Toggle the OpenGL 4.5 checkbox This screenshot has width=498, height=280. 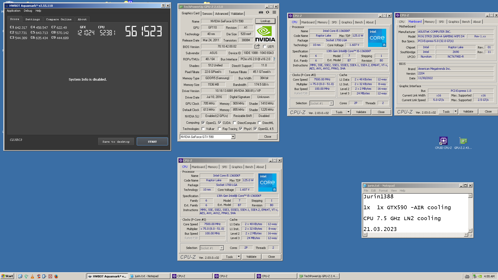pos(255,129)
